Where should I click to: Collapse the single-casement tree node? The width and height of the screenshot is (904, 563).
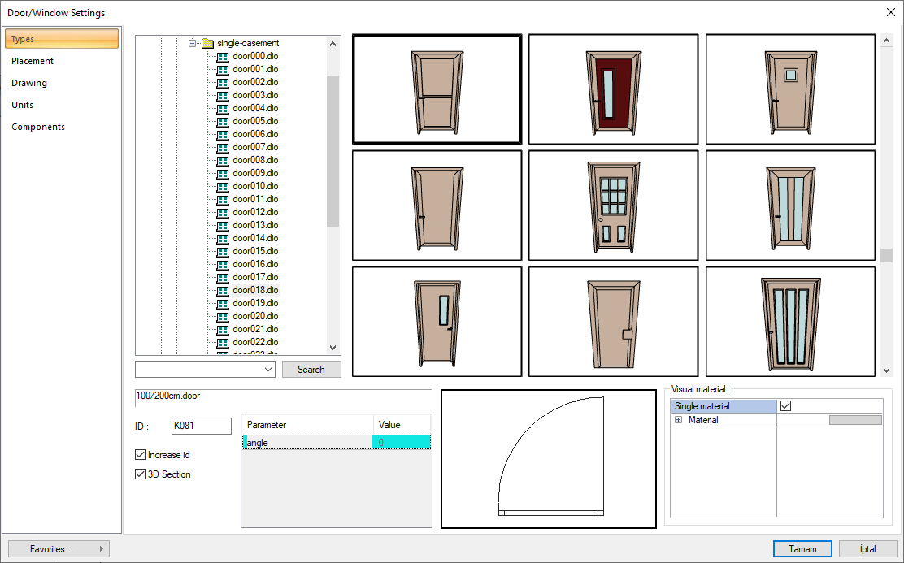tap(193, 43)
